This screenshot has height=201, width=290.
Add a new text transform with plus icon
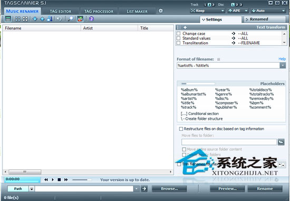pos(185,27)
